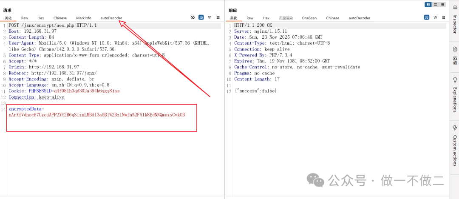This screenshot has width=459, height=199.
Task: Switch to side-by-side split layout
Action: (428, 4)
